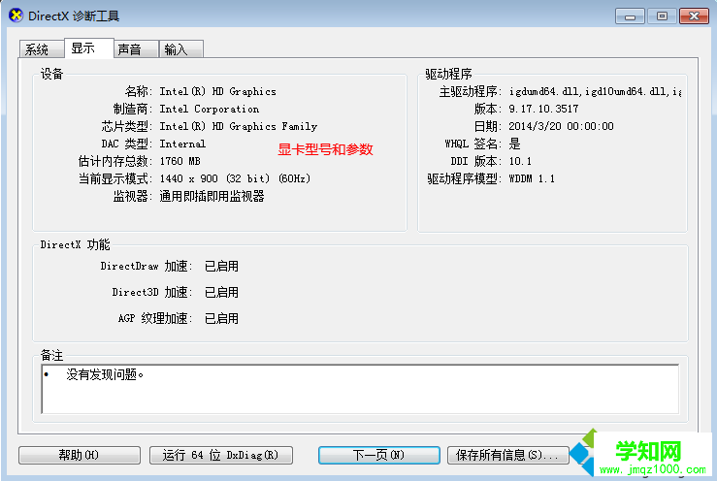Click memory value 1760 MB
Screen dimensions: 717x481
[x=179, y=161]
